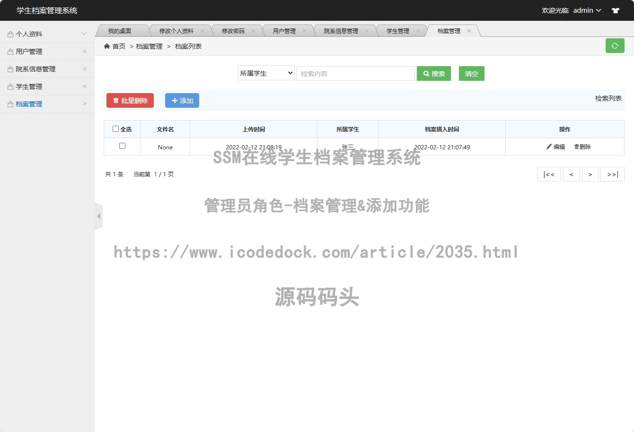Click the lock icon beside 个人资料
The image size is (634, 432).
[x=10, y=34]
